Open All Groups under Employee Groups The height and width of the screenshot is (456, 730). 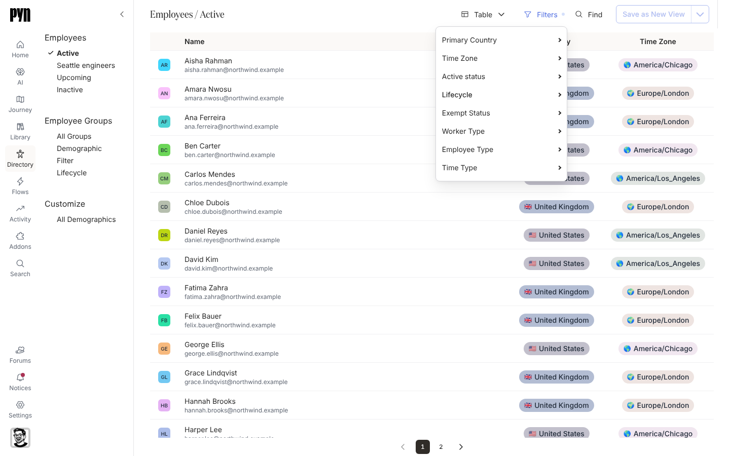74,136
